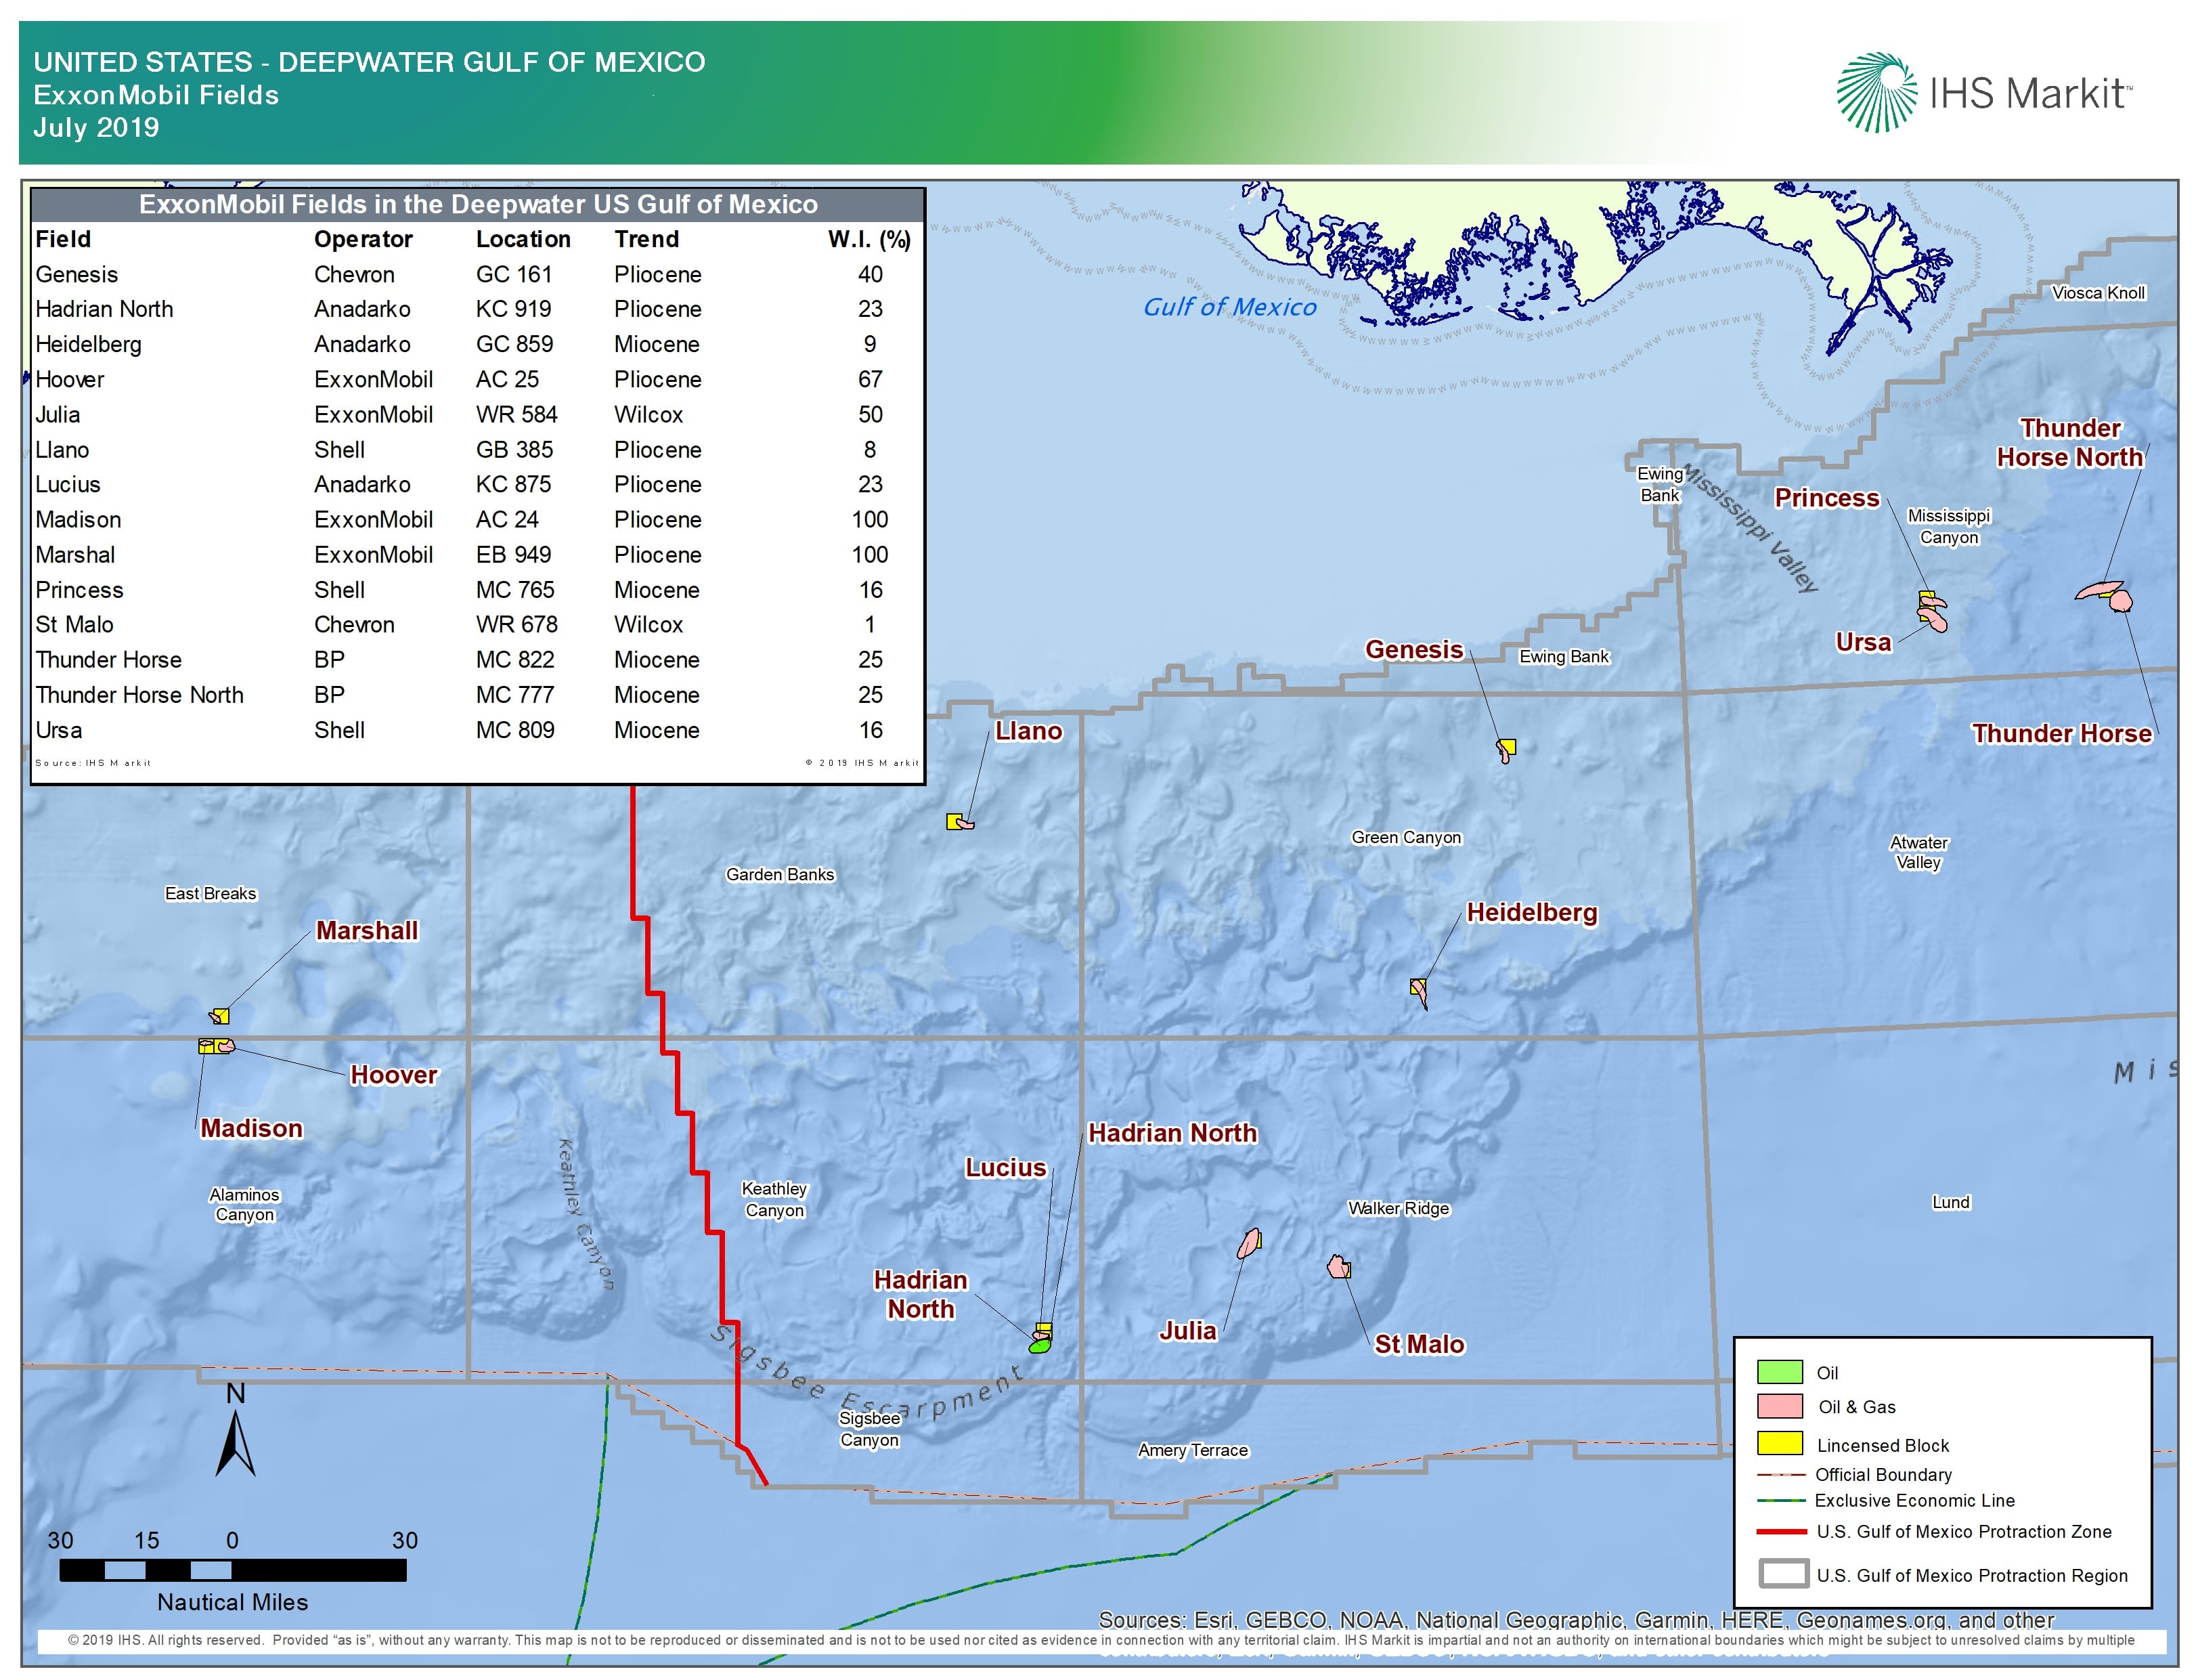Screen dimensions: 2198x1680
Task: Click the Princess and Ursa field polygons
Action: (x=1932, y=612)
